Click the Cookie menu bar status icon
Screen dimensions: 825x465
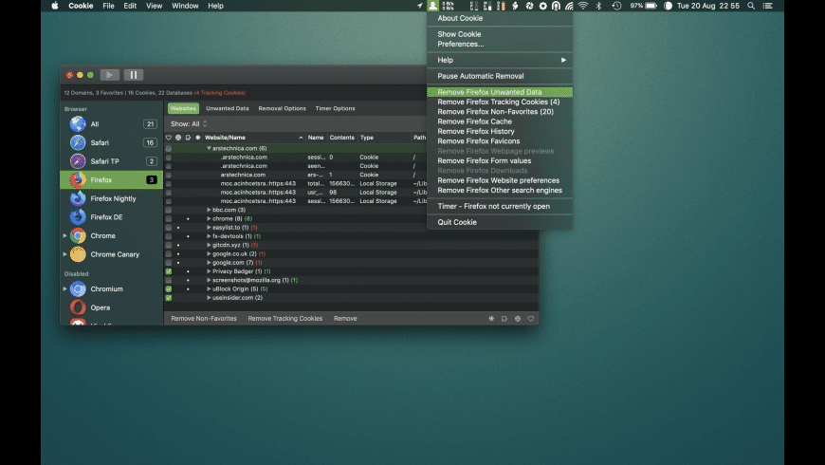coord(432,6)
